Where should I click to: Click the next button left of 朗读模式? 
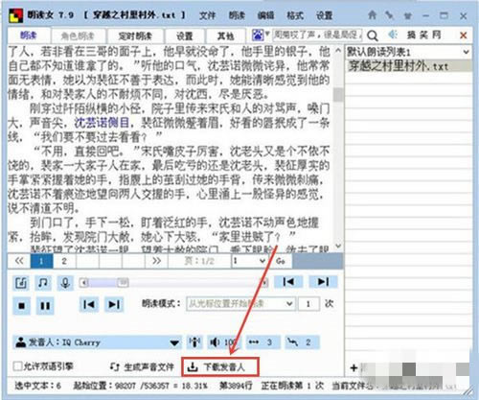[114, 304]
